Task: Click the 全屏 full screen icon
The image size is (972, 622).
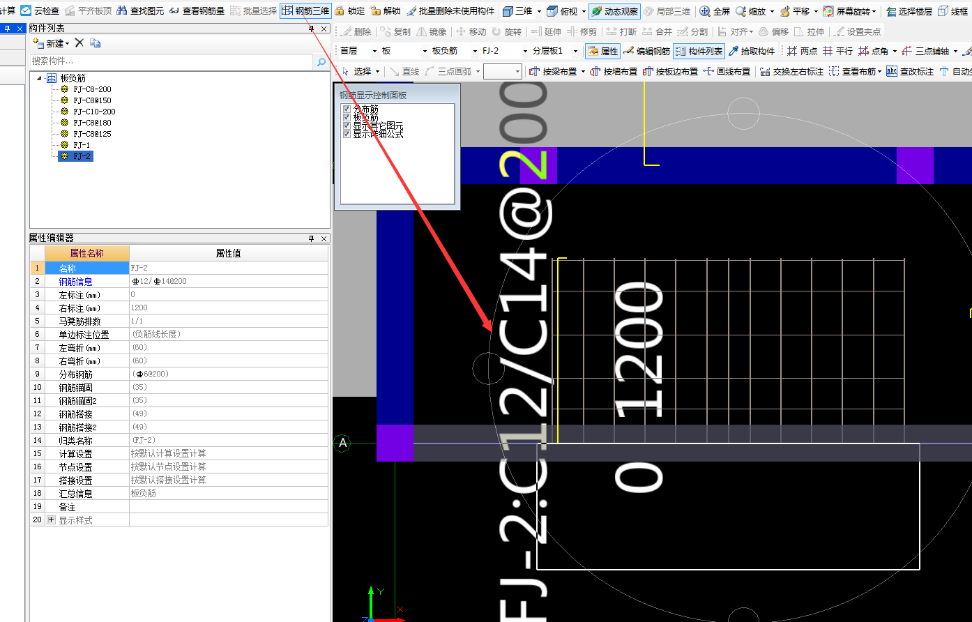Action: point(705,10)
